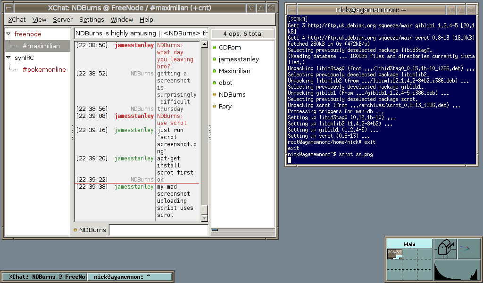
Task: Click the status dot next to NDBurns nickname button
Action: coord(75,230)
